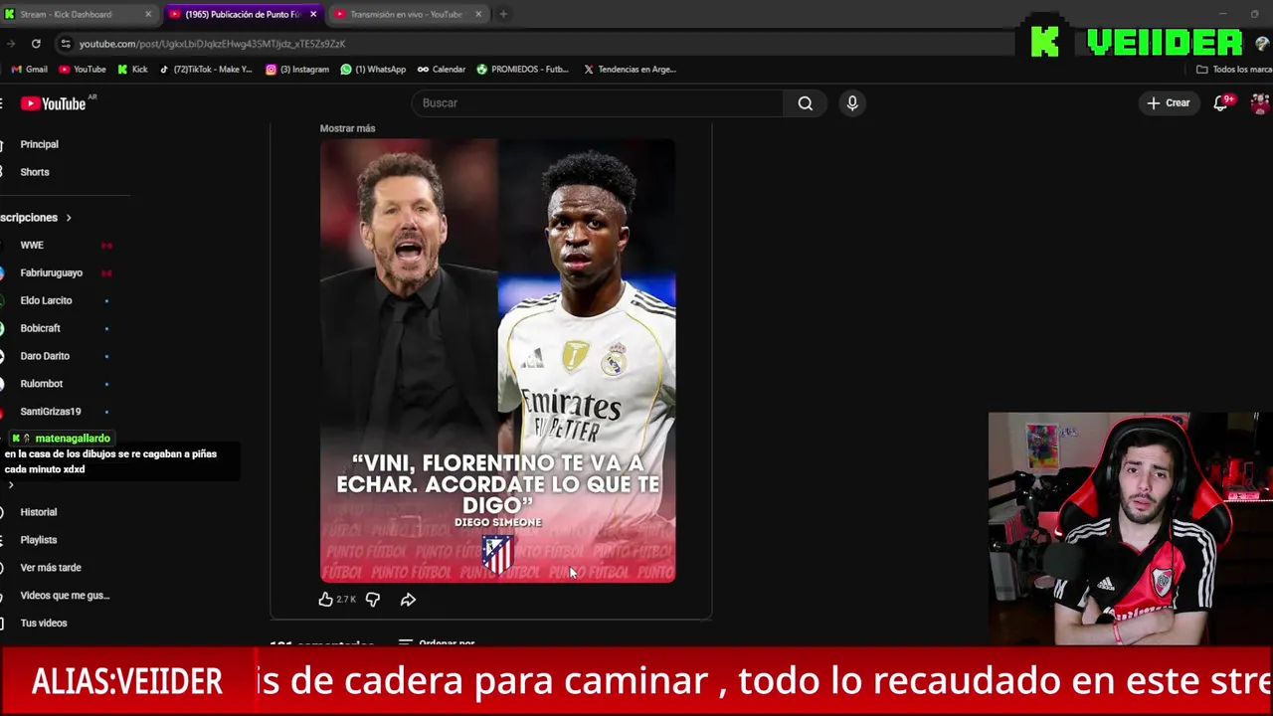Activate voice search microphone
1273x716 pixels.
[x=852, y=103]
